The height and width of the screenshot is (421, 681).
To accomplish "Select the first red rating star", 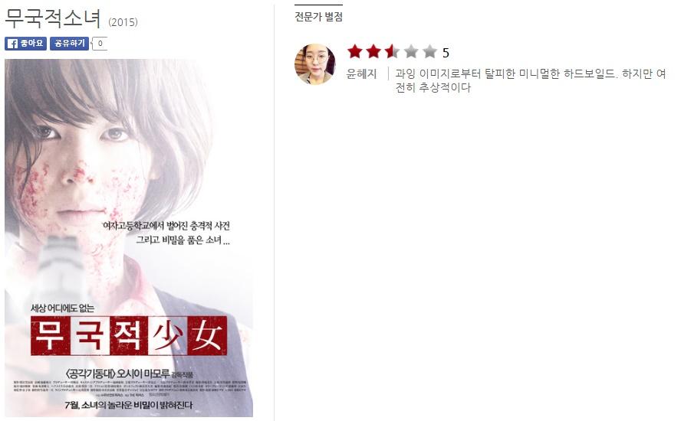I will (x=355, y=51).
